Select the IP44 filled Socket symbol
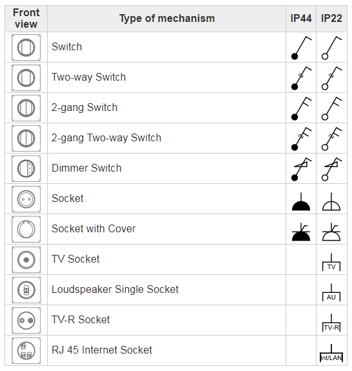Viewport: 352px width, 371px height. tap(301, 201)
